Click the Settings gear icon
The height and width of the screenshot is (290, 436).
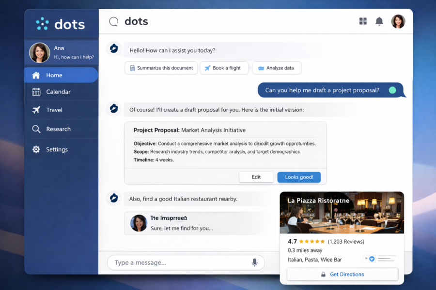pos(36,149)
